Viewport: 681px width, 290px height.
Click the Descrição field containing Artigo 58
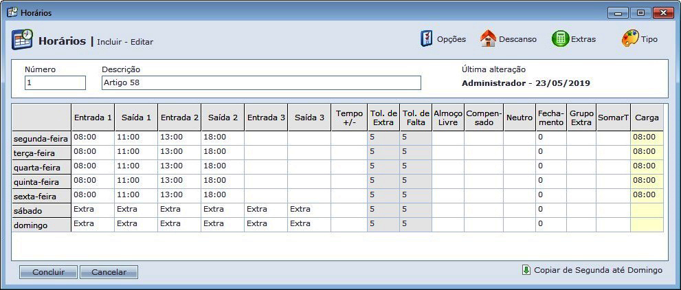261,83
